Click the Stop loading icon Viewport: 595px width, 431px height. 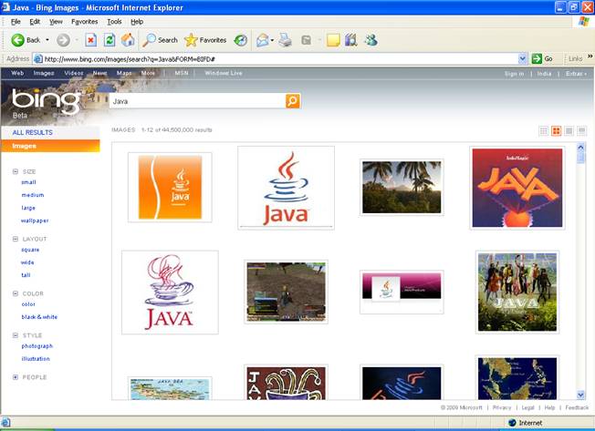pyautogui.click(x=90, y=40)
